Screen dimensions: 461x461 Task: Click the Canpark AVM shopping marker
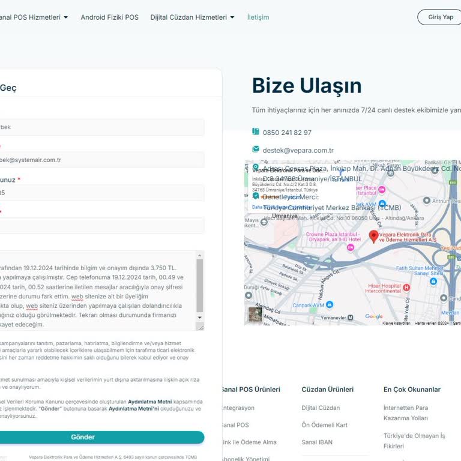pyautogui.click(x=330, y=304)
